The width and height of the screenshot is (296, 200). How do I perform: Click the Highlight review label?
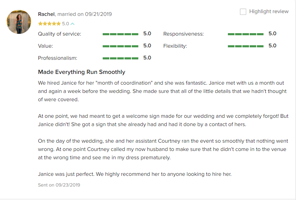[269, 11]
